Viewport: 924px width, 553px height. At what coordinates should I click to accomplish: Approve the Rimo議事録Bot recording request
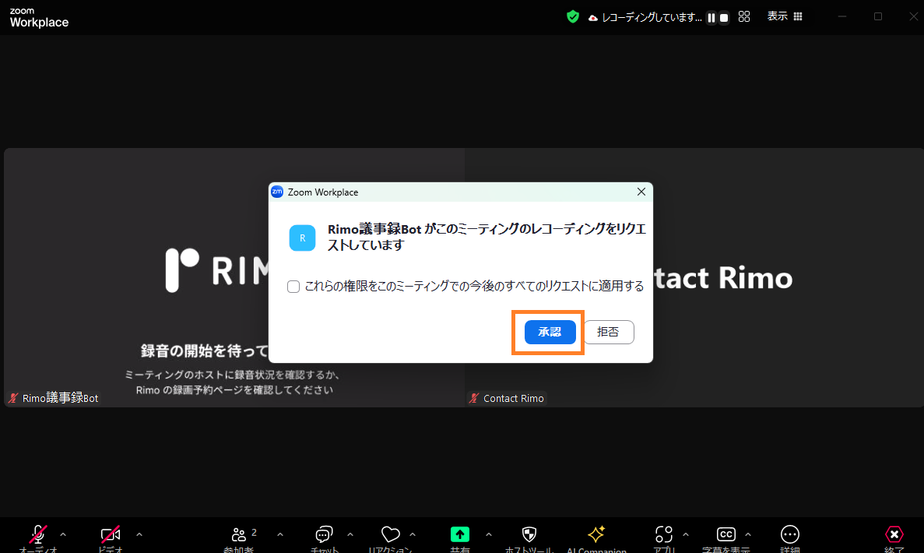(x=550, y=332)
